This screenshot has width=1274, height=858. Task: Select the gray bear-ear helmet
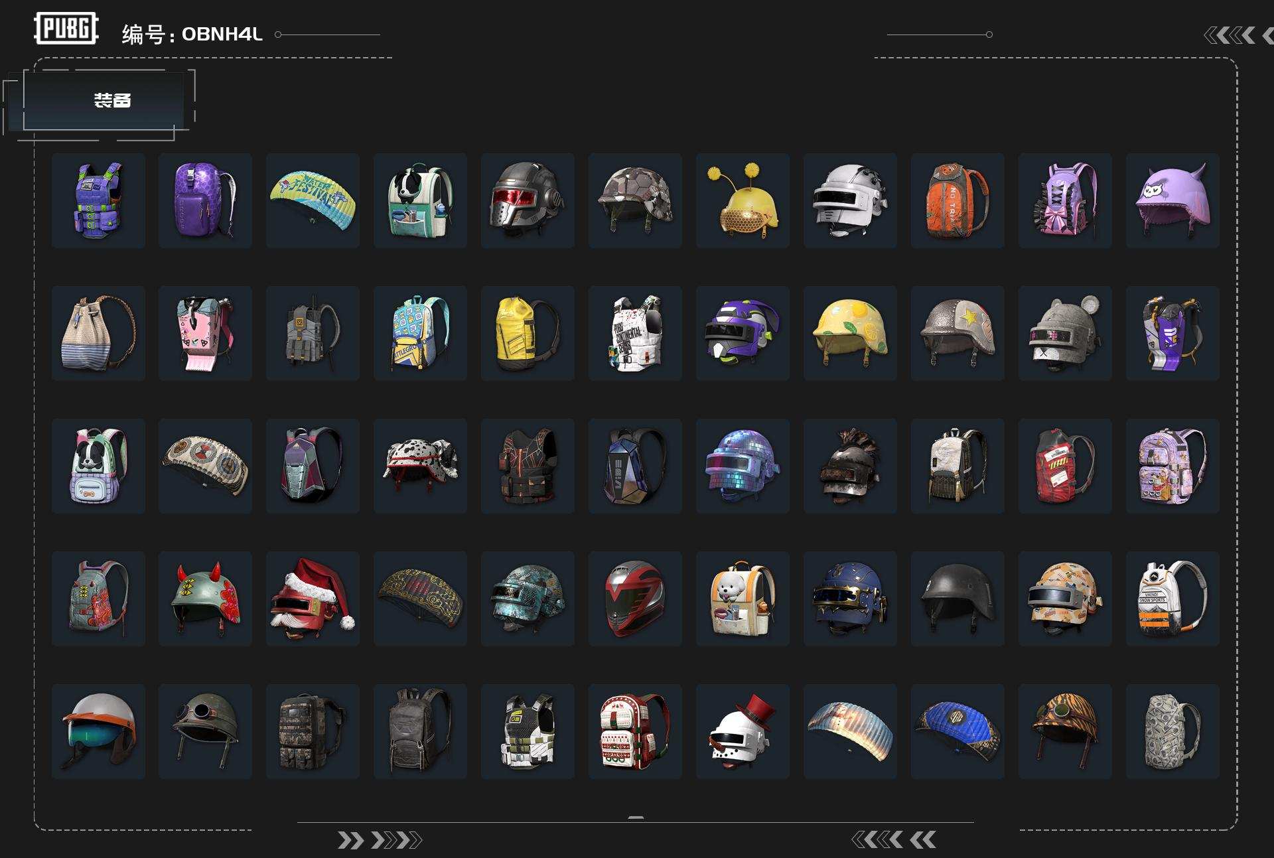click(1065, 333)
